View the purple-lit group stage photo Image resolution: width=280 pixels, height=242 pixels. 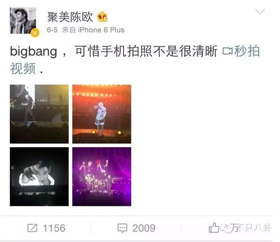102,177
